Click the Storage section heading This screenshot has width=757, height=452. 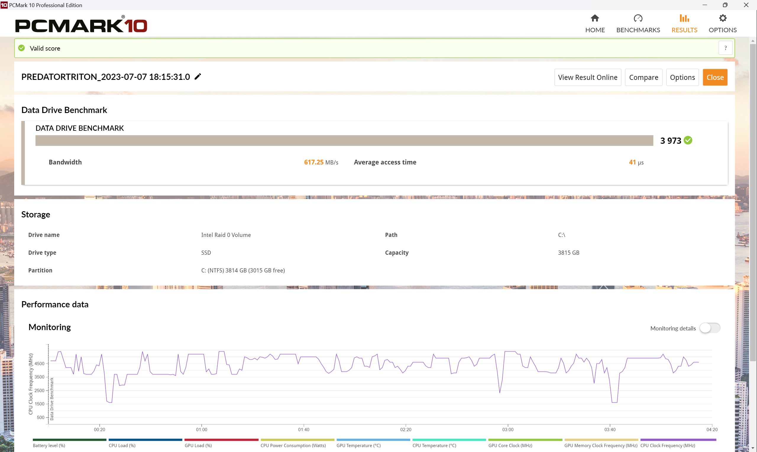35,214
